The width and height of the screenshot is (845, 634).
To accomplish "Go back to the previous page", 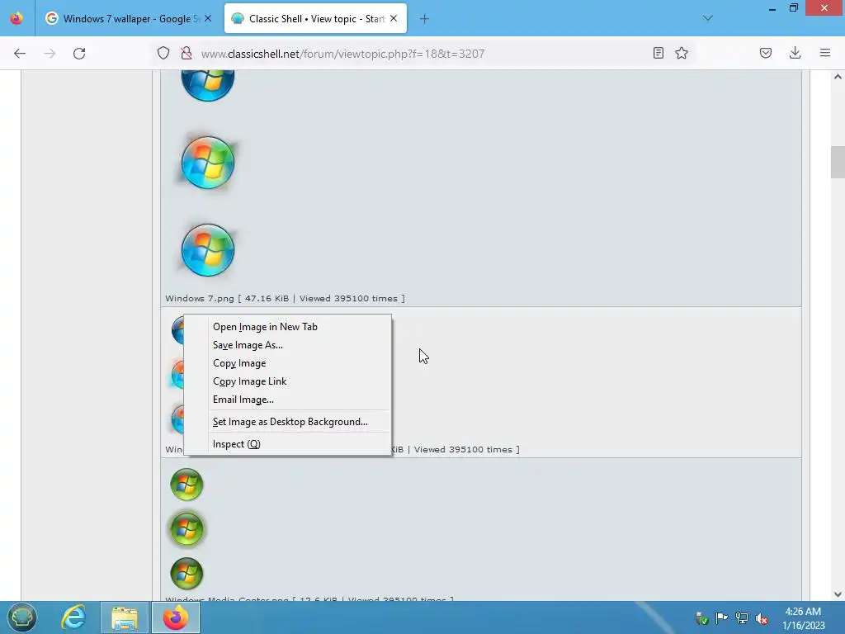I will pyautogui.click(x=20, y=54).
